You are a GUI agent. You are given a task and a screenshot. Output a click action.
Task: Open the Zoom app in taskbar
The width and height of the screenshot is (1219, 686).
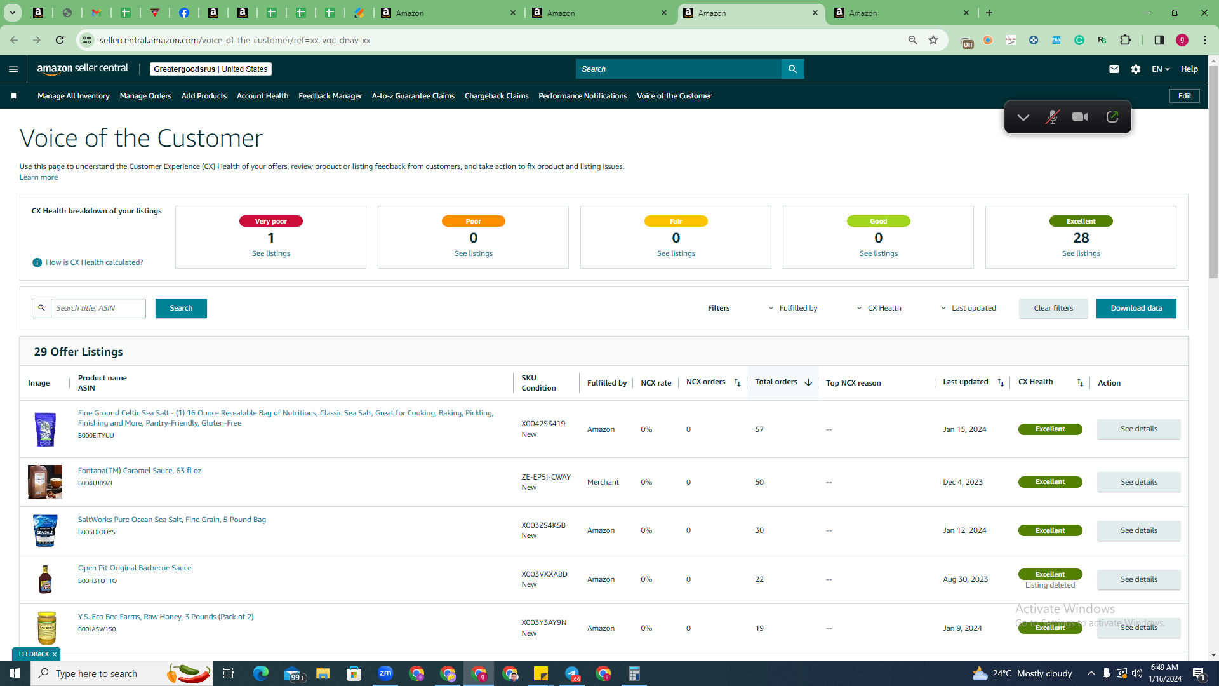(385, 673)
